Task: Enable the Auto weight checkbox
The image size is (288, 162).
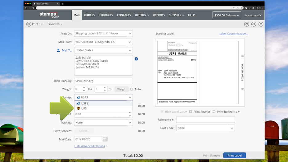Action: 132,89
